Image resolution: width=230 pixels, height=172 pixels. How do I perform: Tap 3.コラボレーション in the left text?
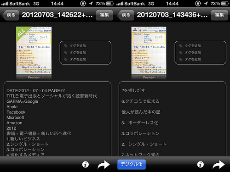click(x=25, y=150)
